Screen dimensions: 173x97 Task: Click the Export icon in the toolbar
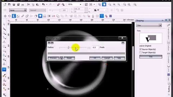click(63, 5)
